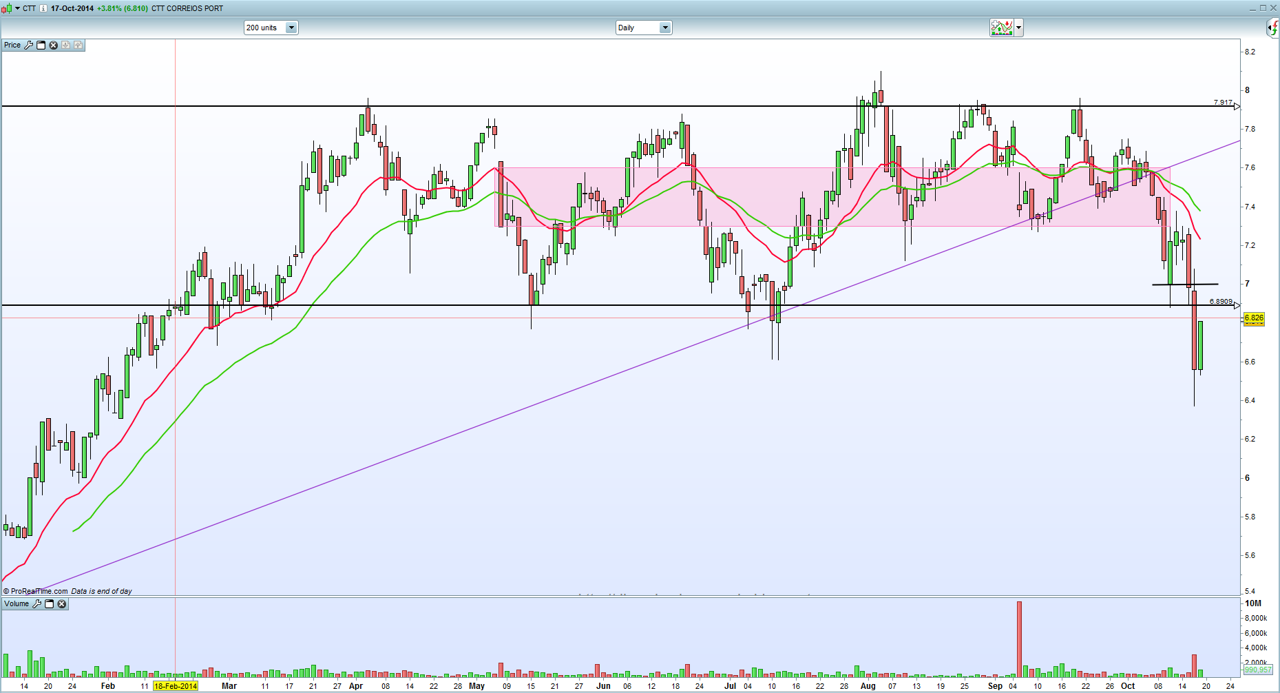This screenshot has height=693, width=1280.
Task: Click the 18-Feb-2014 date marker
Action: click(176, 686)
